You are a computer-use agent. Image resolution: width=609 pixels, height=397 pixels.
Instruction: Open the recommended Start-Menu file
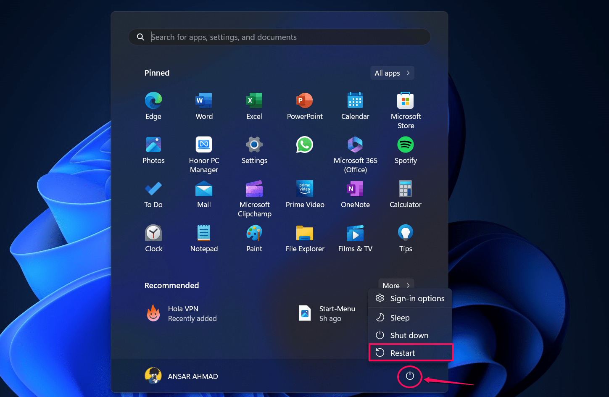327,313
